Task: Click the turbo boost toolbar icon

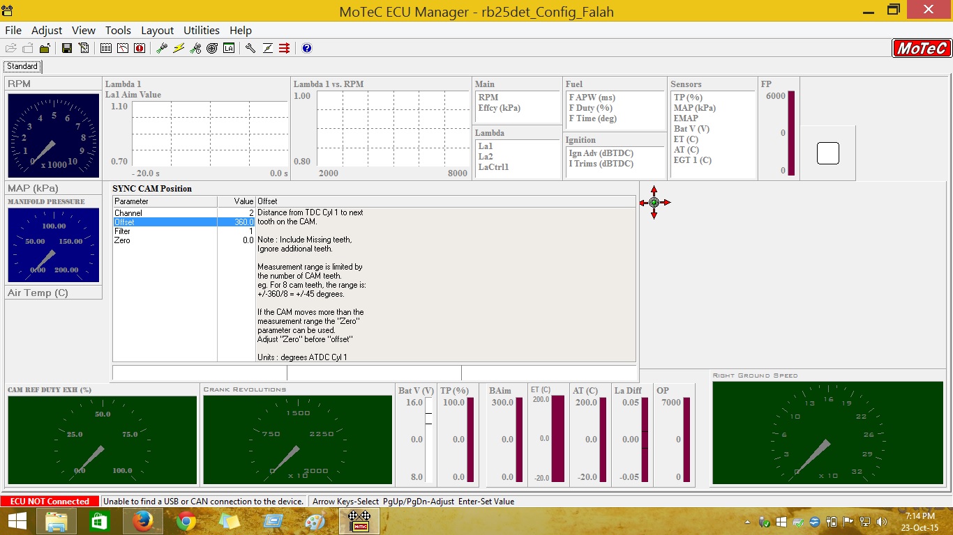Action: click(x=212, y=48)
